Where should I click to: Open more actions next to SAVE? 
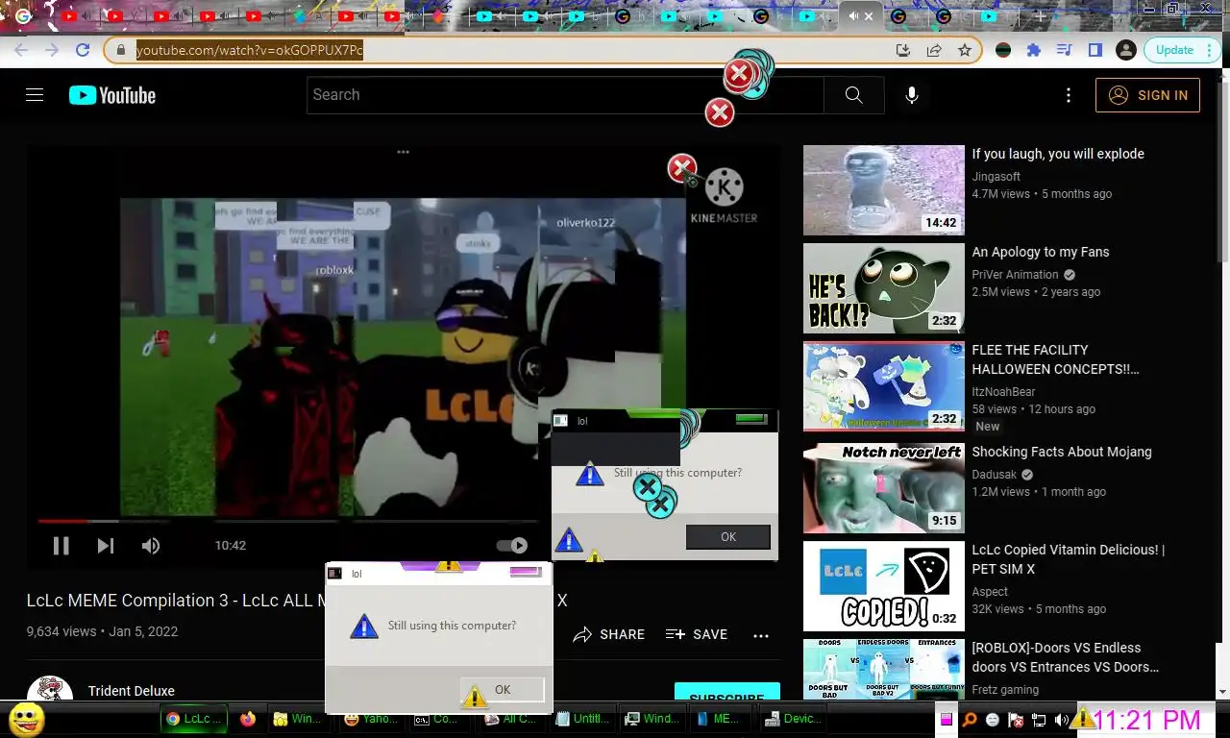click(761, 635)
